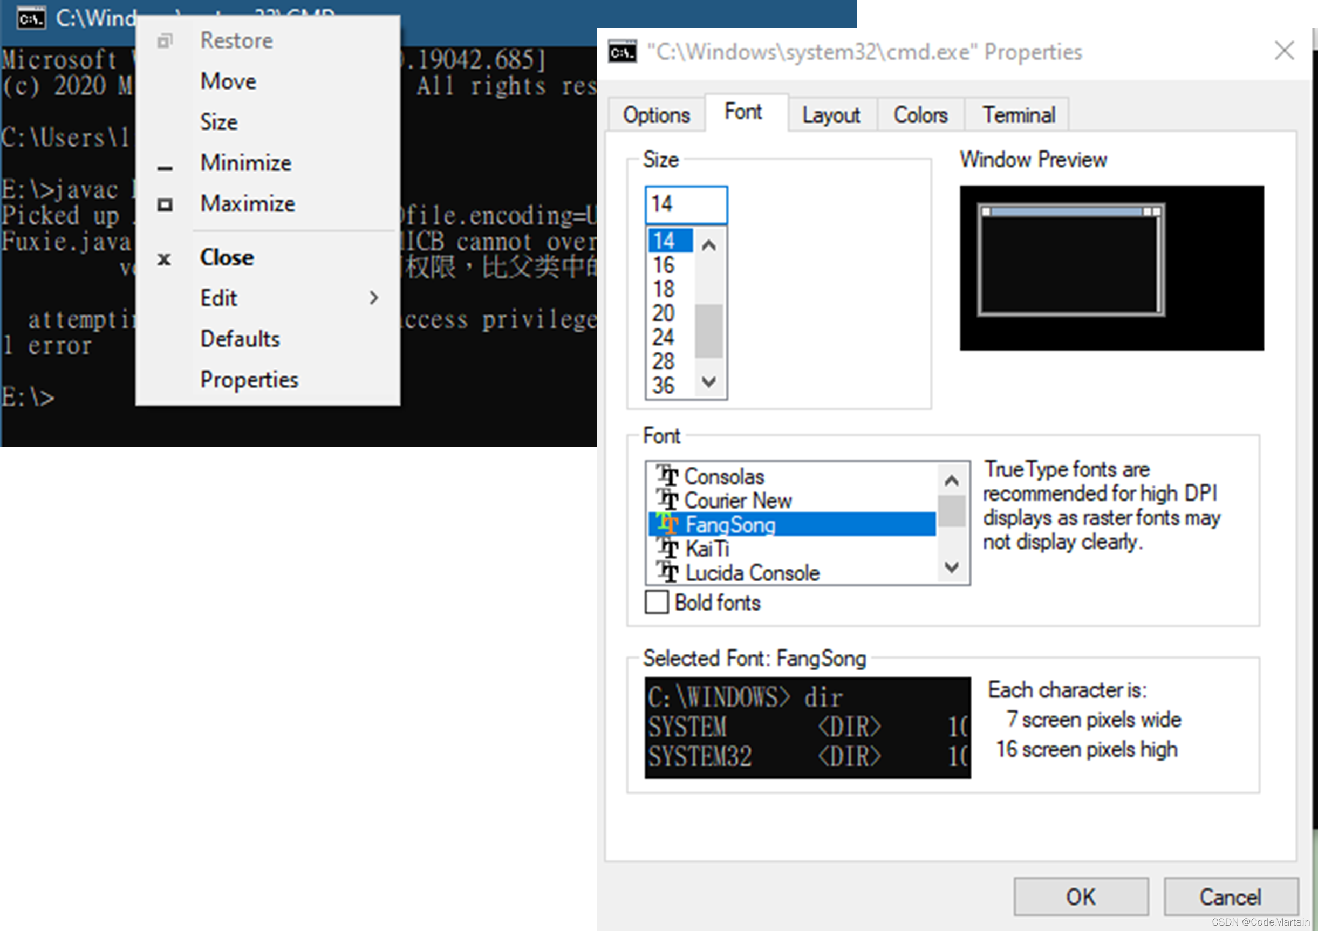1318x931 pixels.
Task: Select the KaiTi font
Action: (791, 548)
